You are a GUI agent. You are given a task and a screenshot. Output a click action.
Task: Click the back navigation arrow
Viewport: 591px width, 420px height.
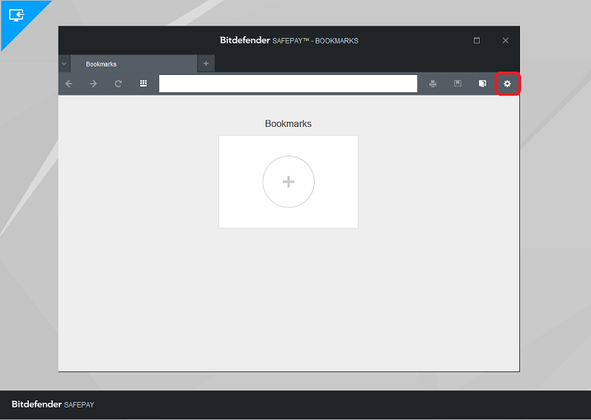tap(69, 84)
